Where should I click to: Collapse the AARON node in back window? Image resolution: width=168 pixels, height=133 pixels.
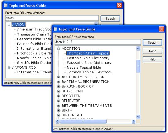[9, 25]
